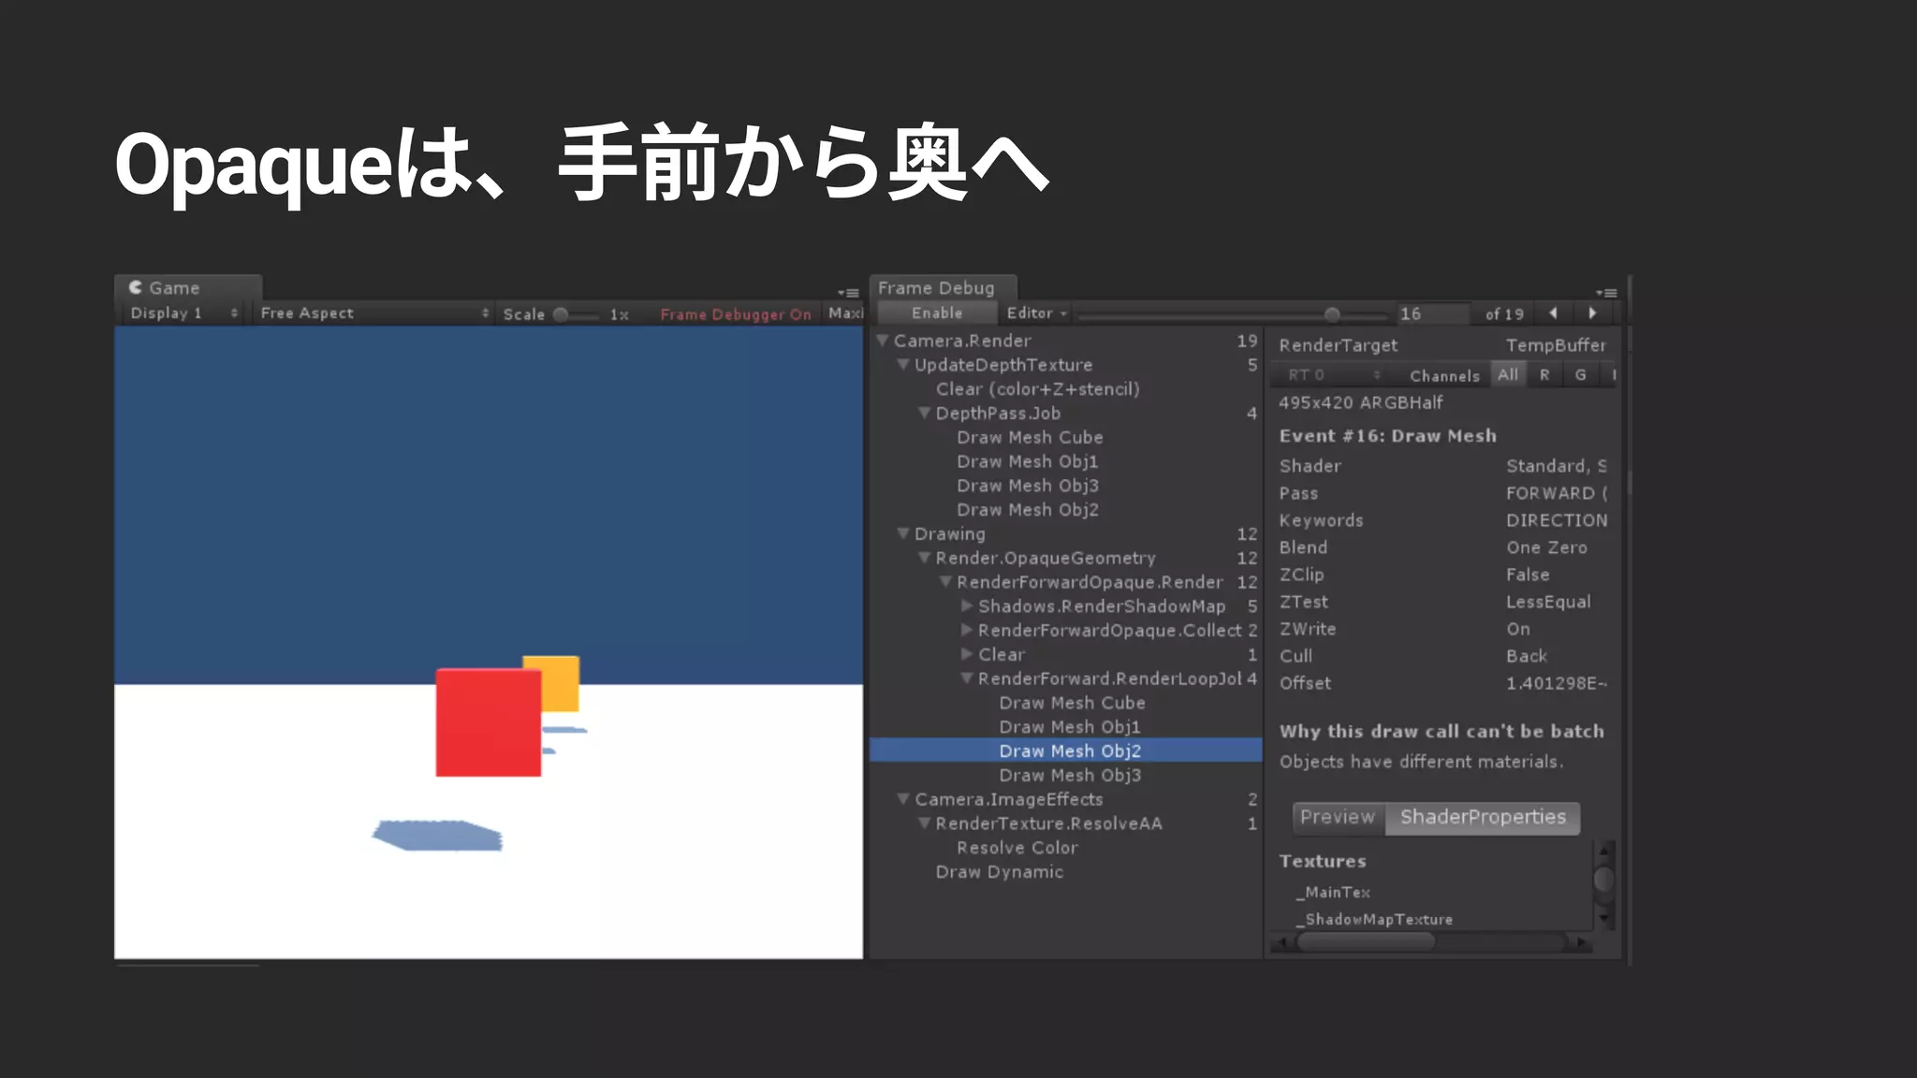Select the Draw Mesh Obj3 event under RenderLoopJob

coord(1069,776)
